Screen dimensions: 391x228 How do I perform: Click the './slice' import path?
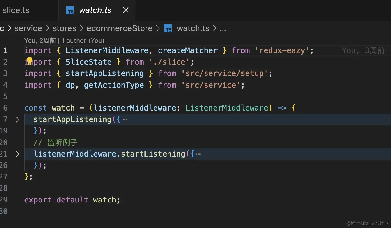point(169,62)
